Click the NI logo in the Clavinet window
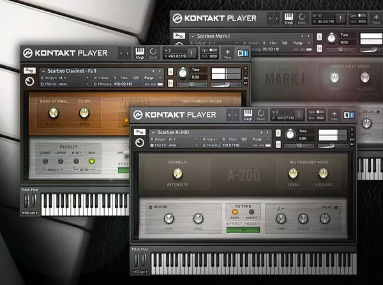The image size is (383, 285). point(243,53)
